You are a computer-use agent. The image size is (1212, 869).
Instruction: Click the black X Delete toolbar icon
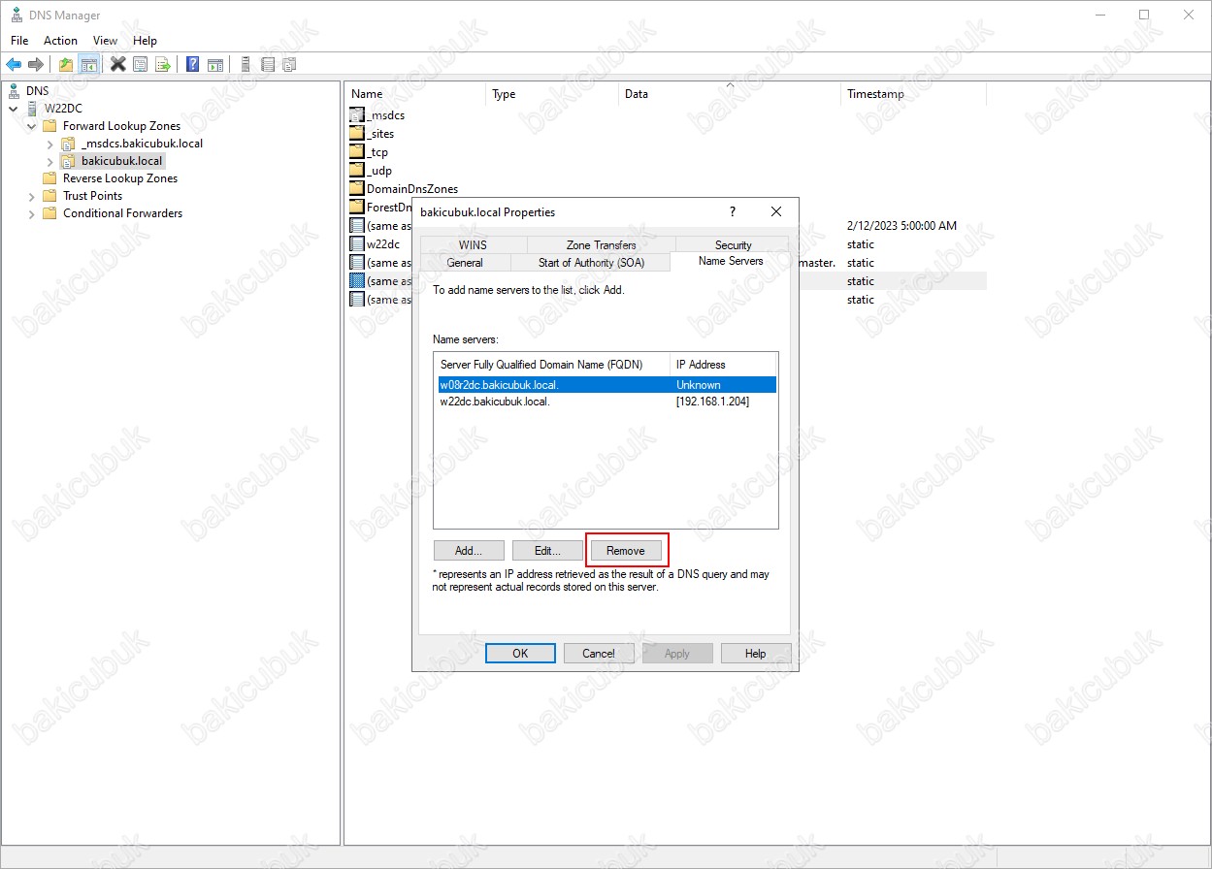point(118,65)
